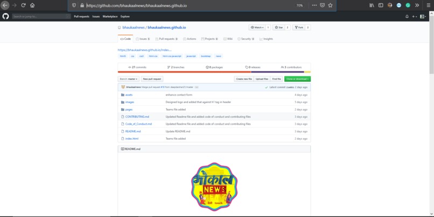The height and width of the screenshot is (217, 434).
Task: View the 2 branches
Action: [x=176, y=67]
